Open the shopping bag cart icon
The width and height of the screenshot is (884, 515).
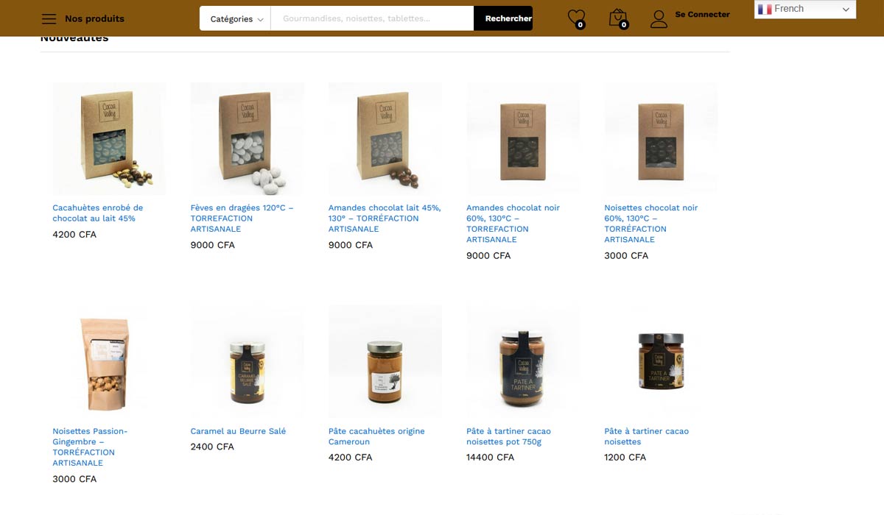[x=619, y=18]
